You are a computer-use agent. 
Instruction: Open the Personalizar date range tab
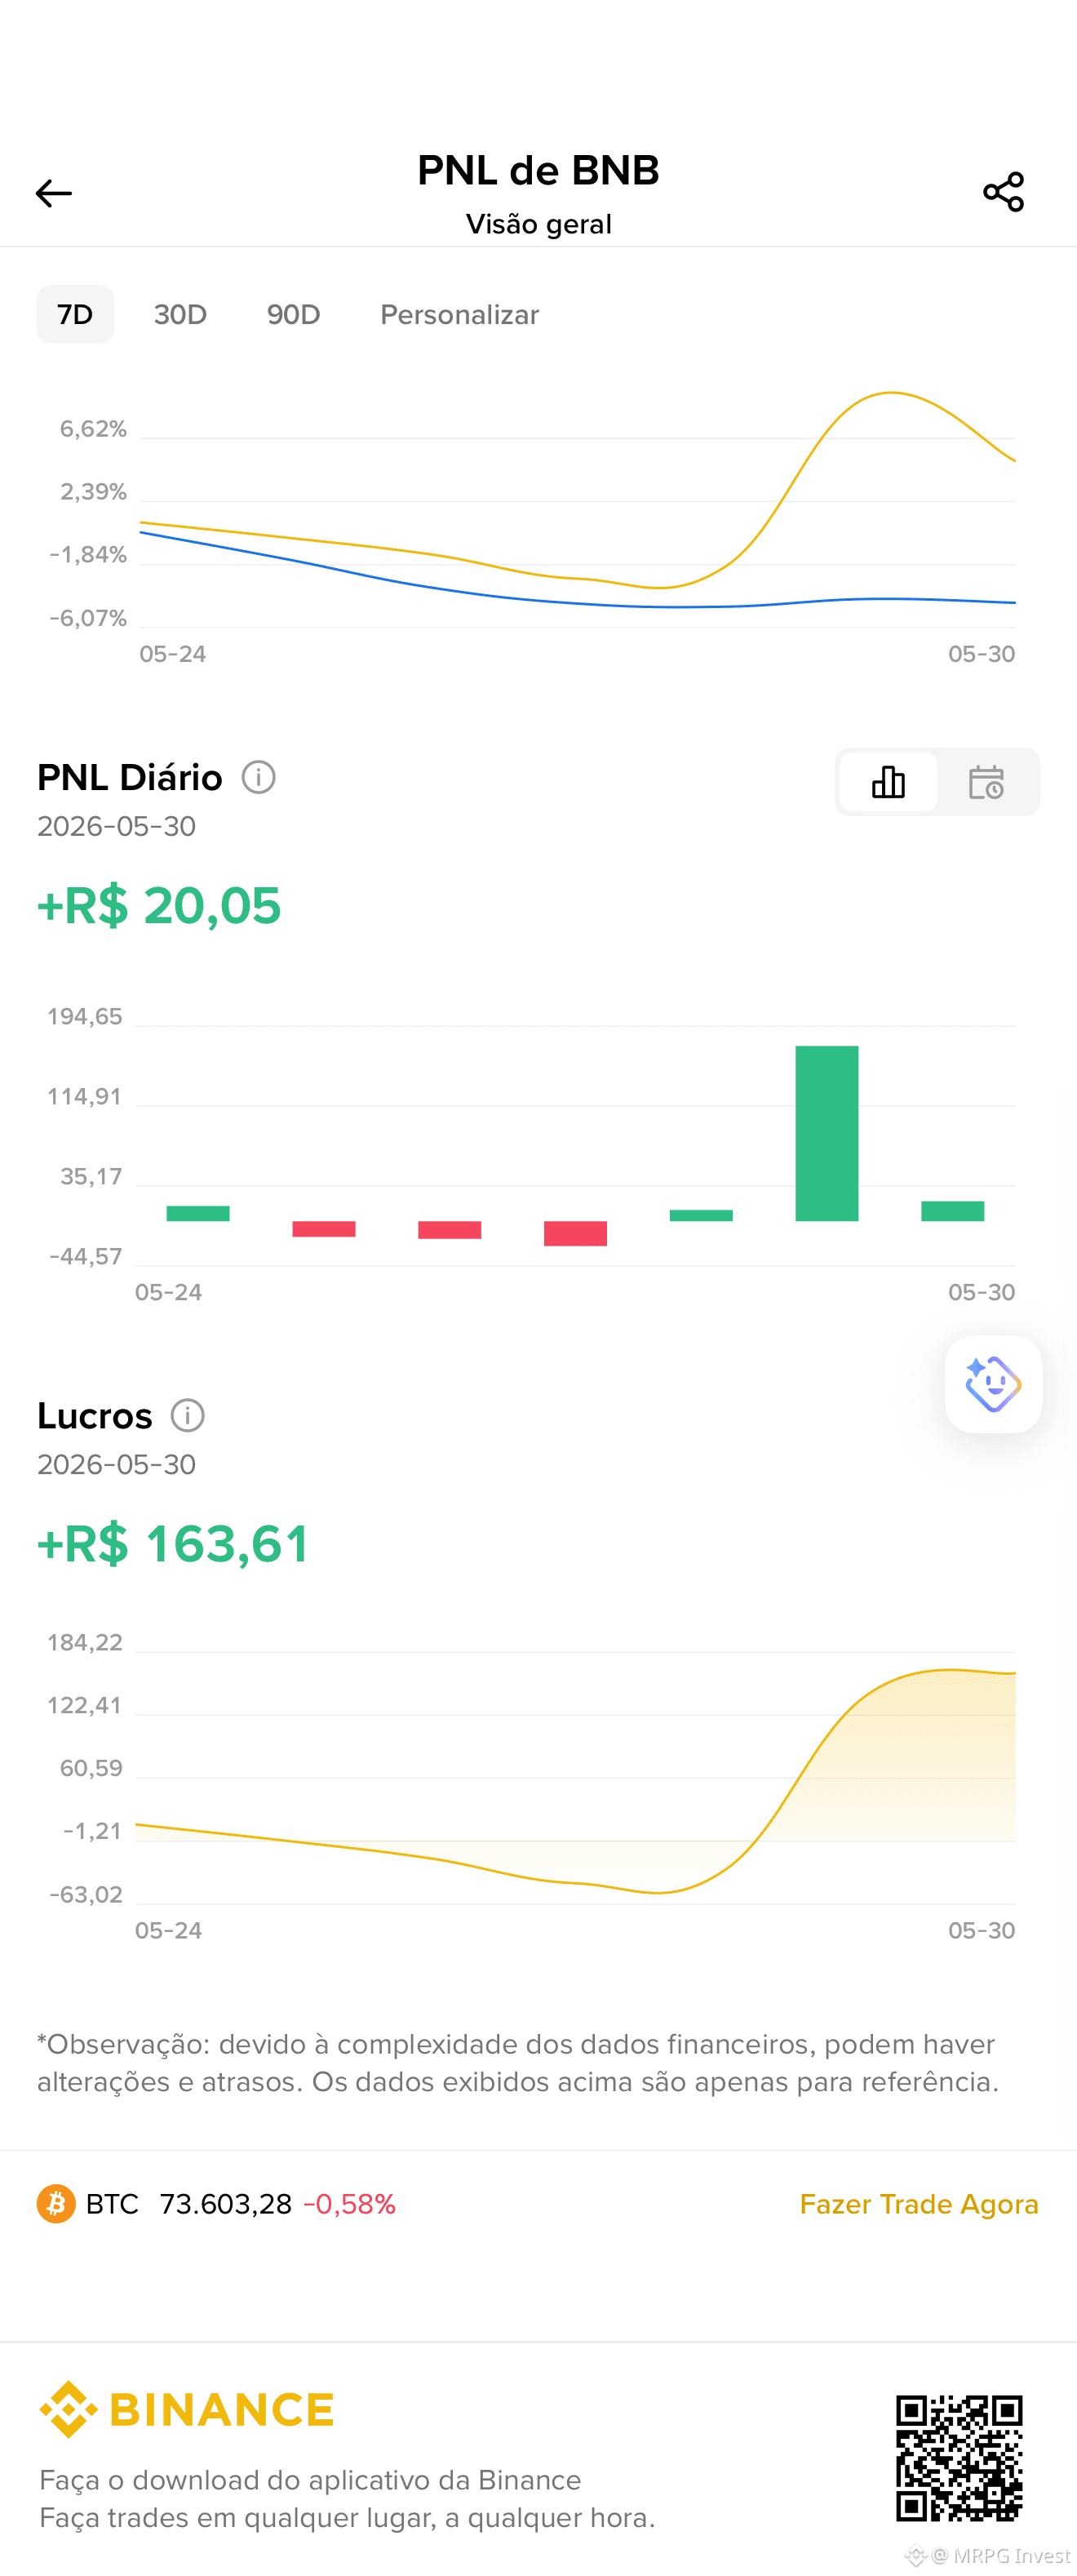pyautogui.click(x=459, y=315)
